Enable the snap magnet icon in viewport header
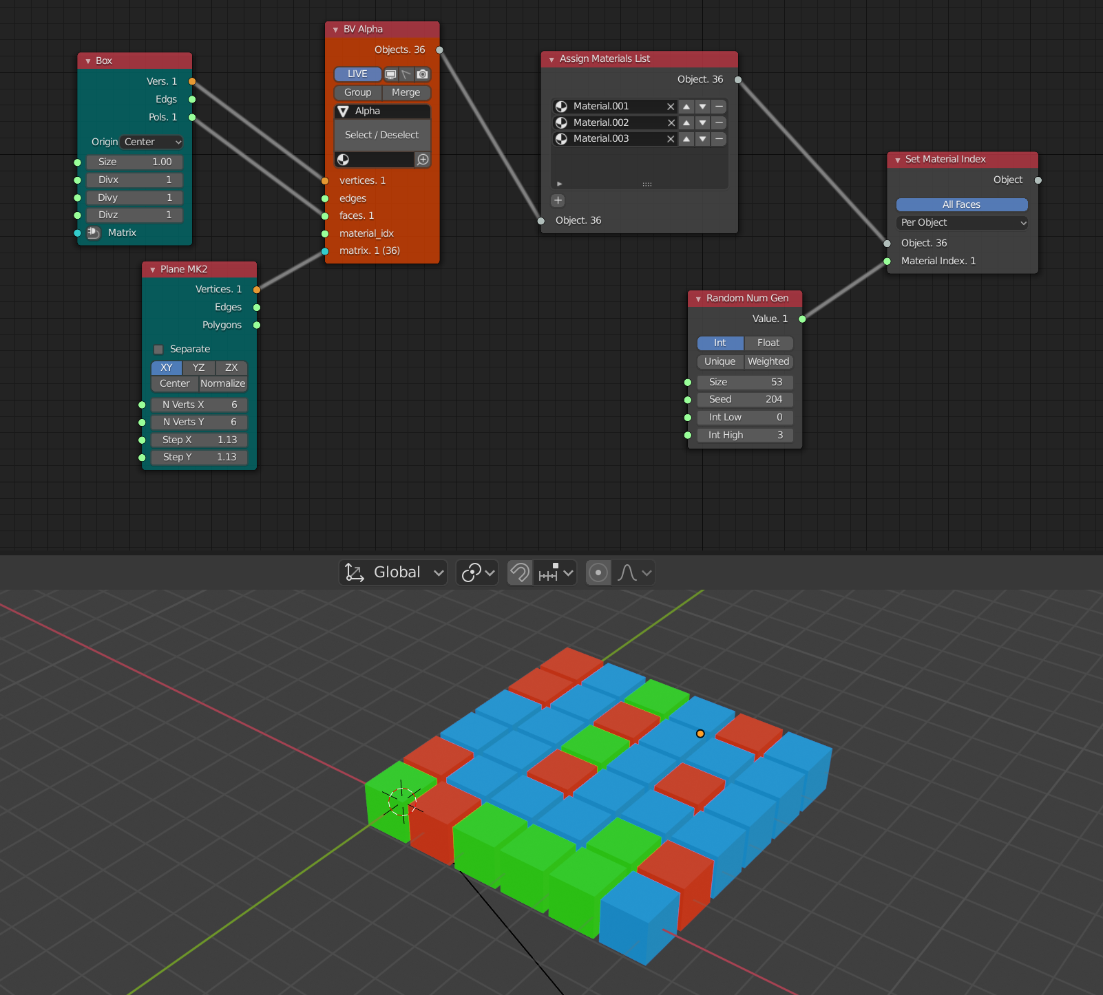This screenshot has height=995, width=1103. 519,573
